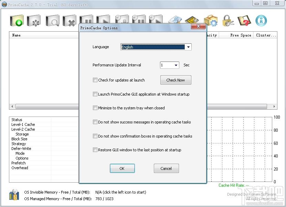Enable Minimize to the system tray when closed

pyautogui.click(x=95, y=108)
